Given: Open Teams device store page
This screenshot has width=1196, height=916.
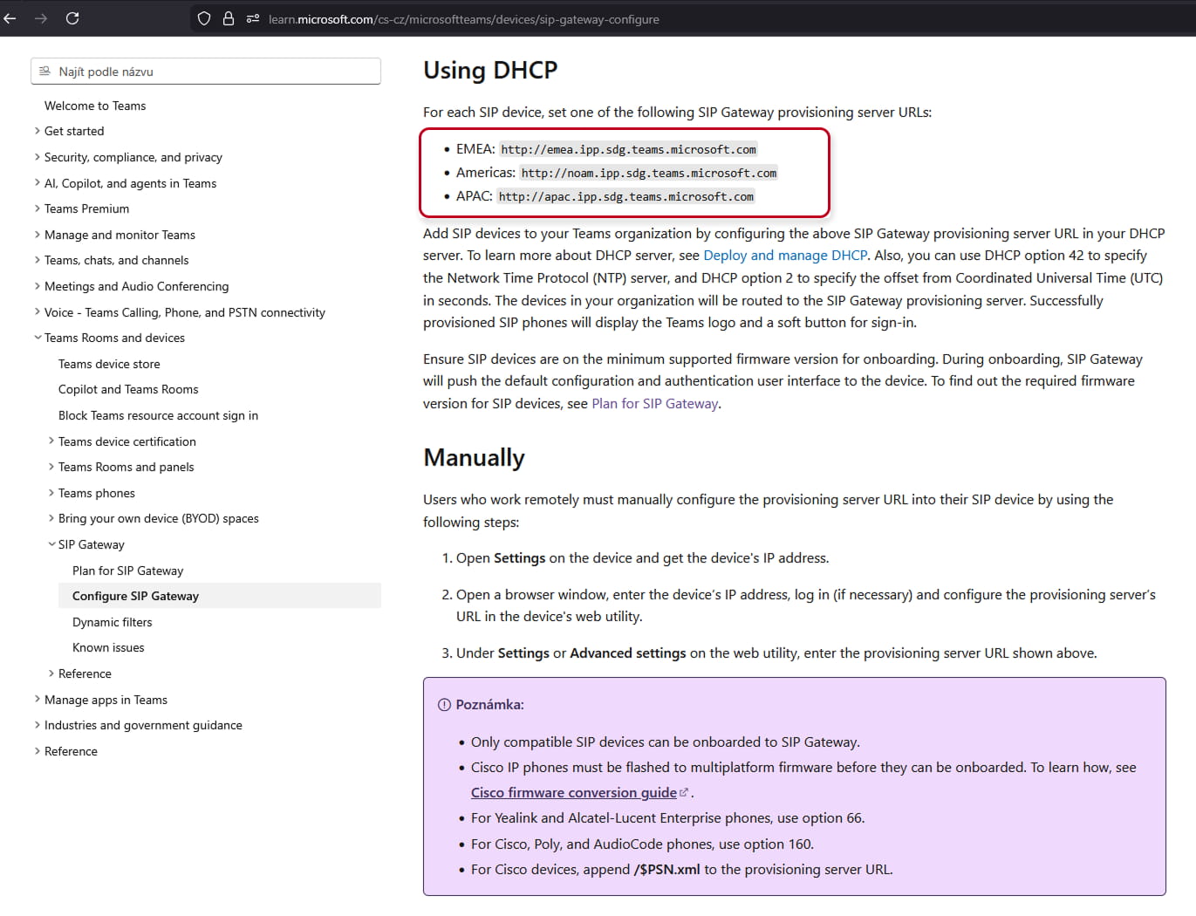Looking at the screenshot, I should [109, 364].
